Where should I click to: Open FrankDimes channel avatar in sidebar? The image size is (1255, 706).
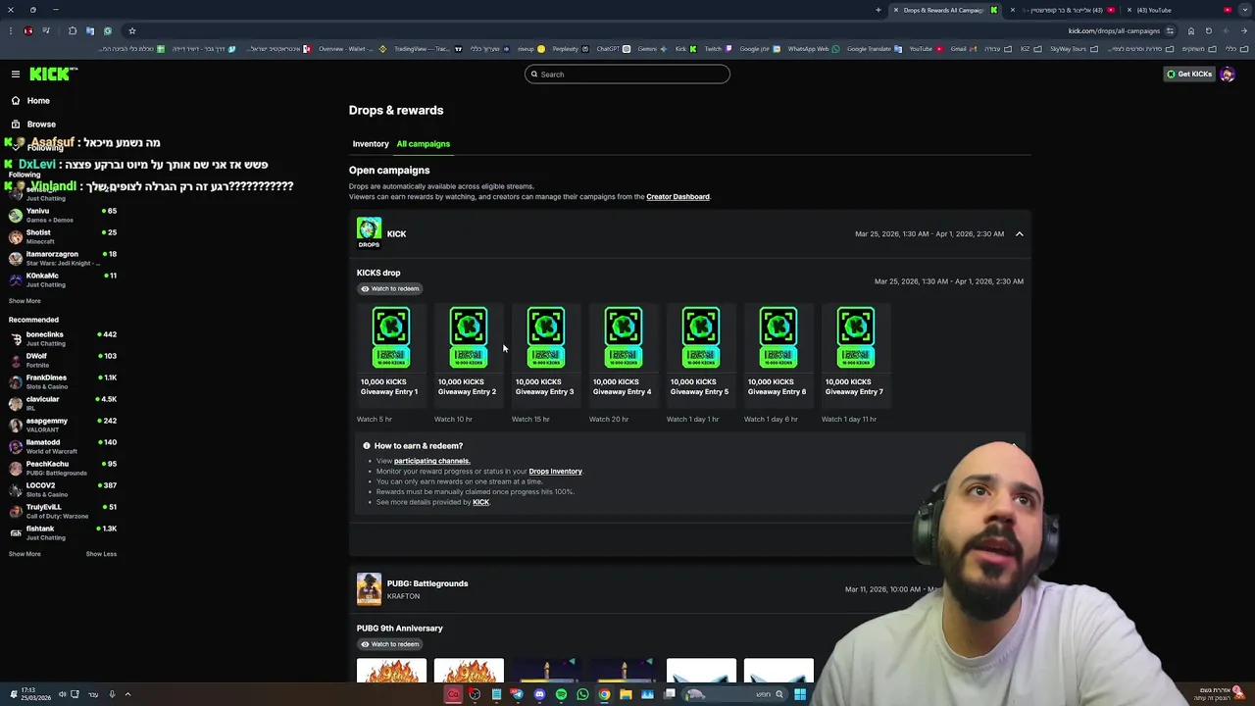16,381
